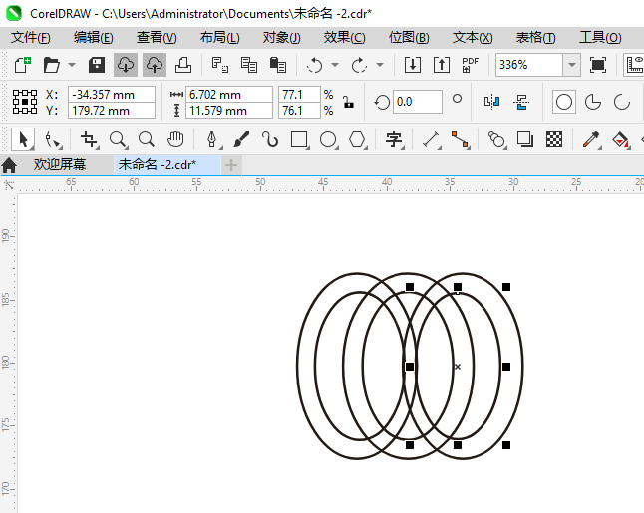Select the Ellipse tool

coord(328,139)
